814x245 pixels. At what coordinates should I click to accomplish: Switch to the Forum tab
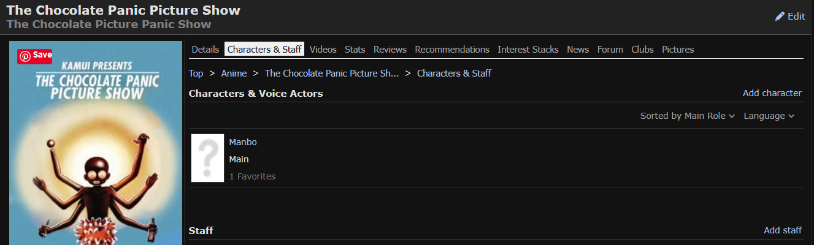point(610,50)
